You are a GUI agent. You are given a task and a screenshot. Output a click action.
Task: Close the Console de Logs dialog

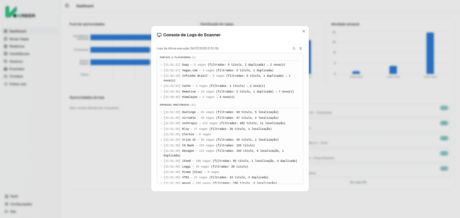(304, 31)
